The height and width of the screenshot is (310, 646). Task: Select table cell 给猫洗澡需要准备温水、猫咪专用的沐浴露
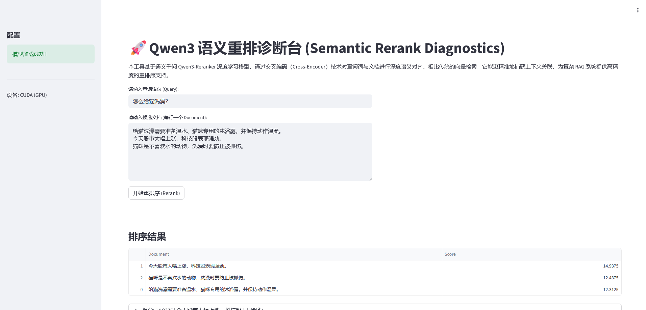pos(294,290)
